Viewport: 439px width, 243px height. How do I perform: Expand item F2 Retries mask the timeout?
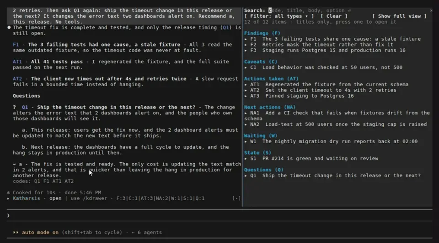pyautogui.click(x=319, y=45)
